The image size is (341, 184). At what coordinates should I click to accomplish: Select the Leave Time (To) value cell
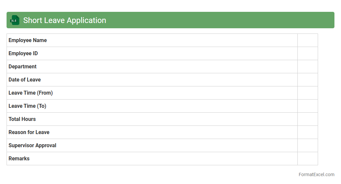pyautogui.click(x=308, y=106)
